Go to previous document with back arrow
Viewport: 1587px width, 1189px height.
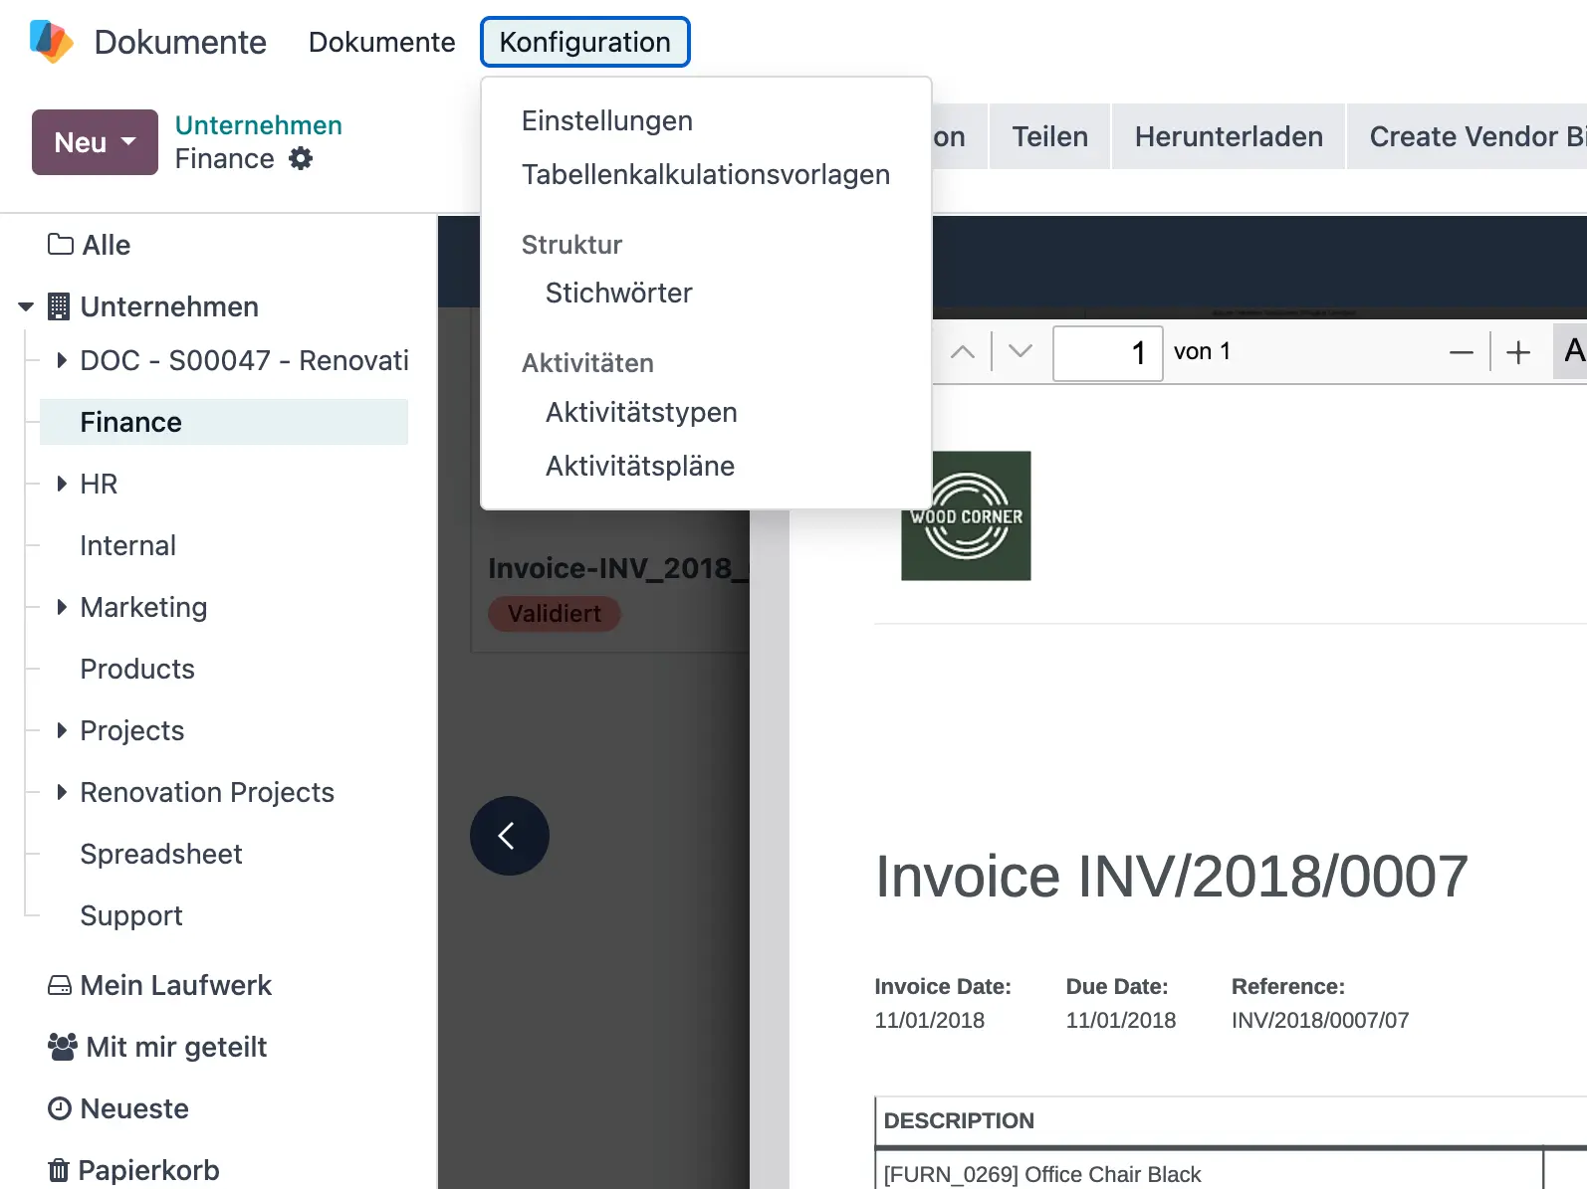509,836
